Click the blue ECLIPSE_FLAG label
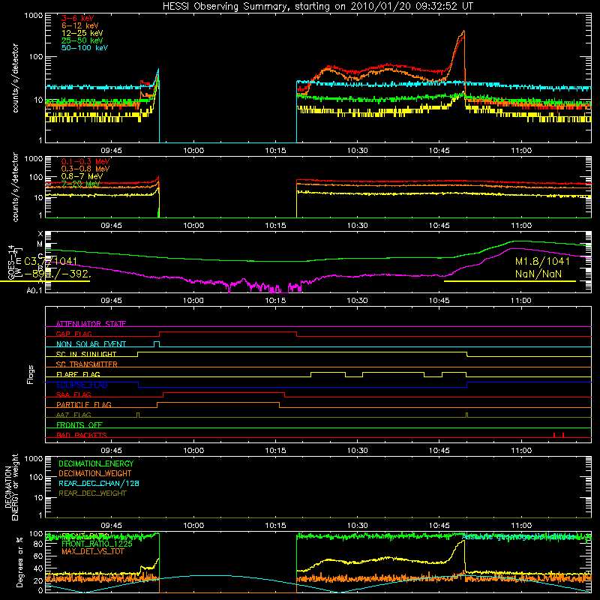Screen dimensions: 600x600 point(82,385)
